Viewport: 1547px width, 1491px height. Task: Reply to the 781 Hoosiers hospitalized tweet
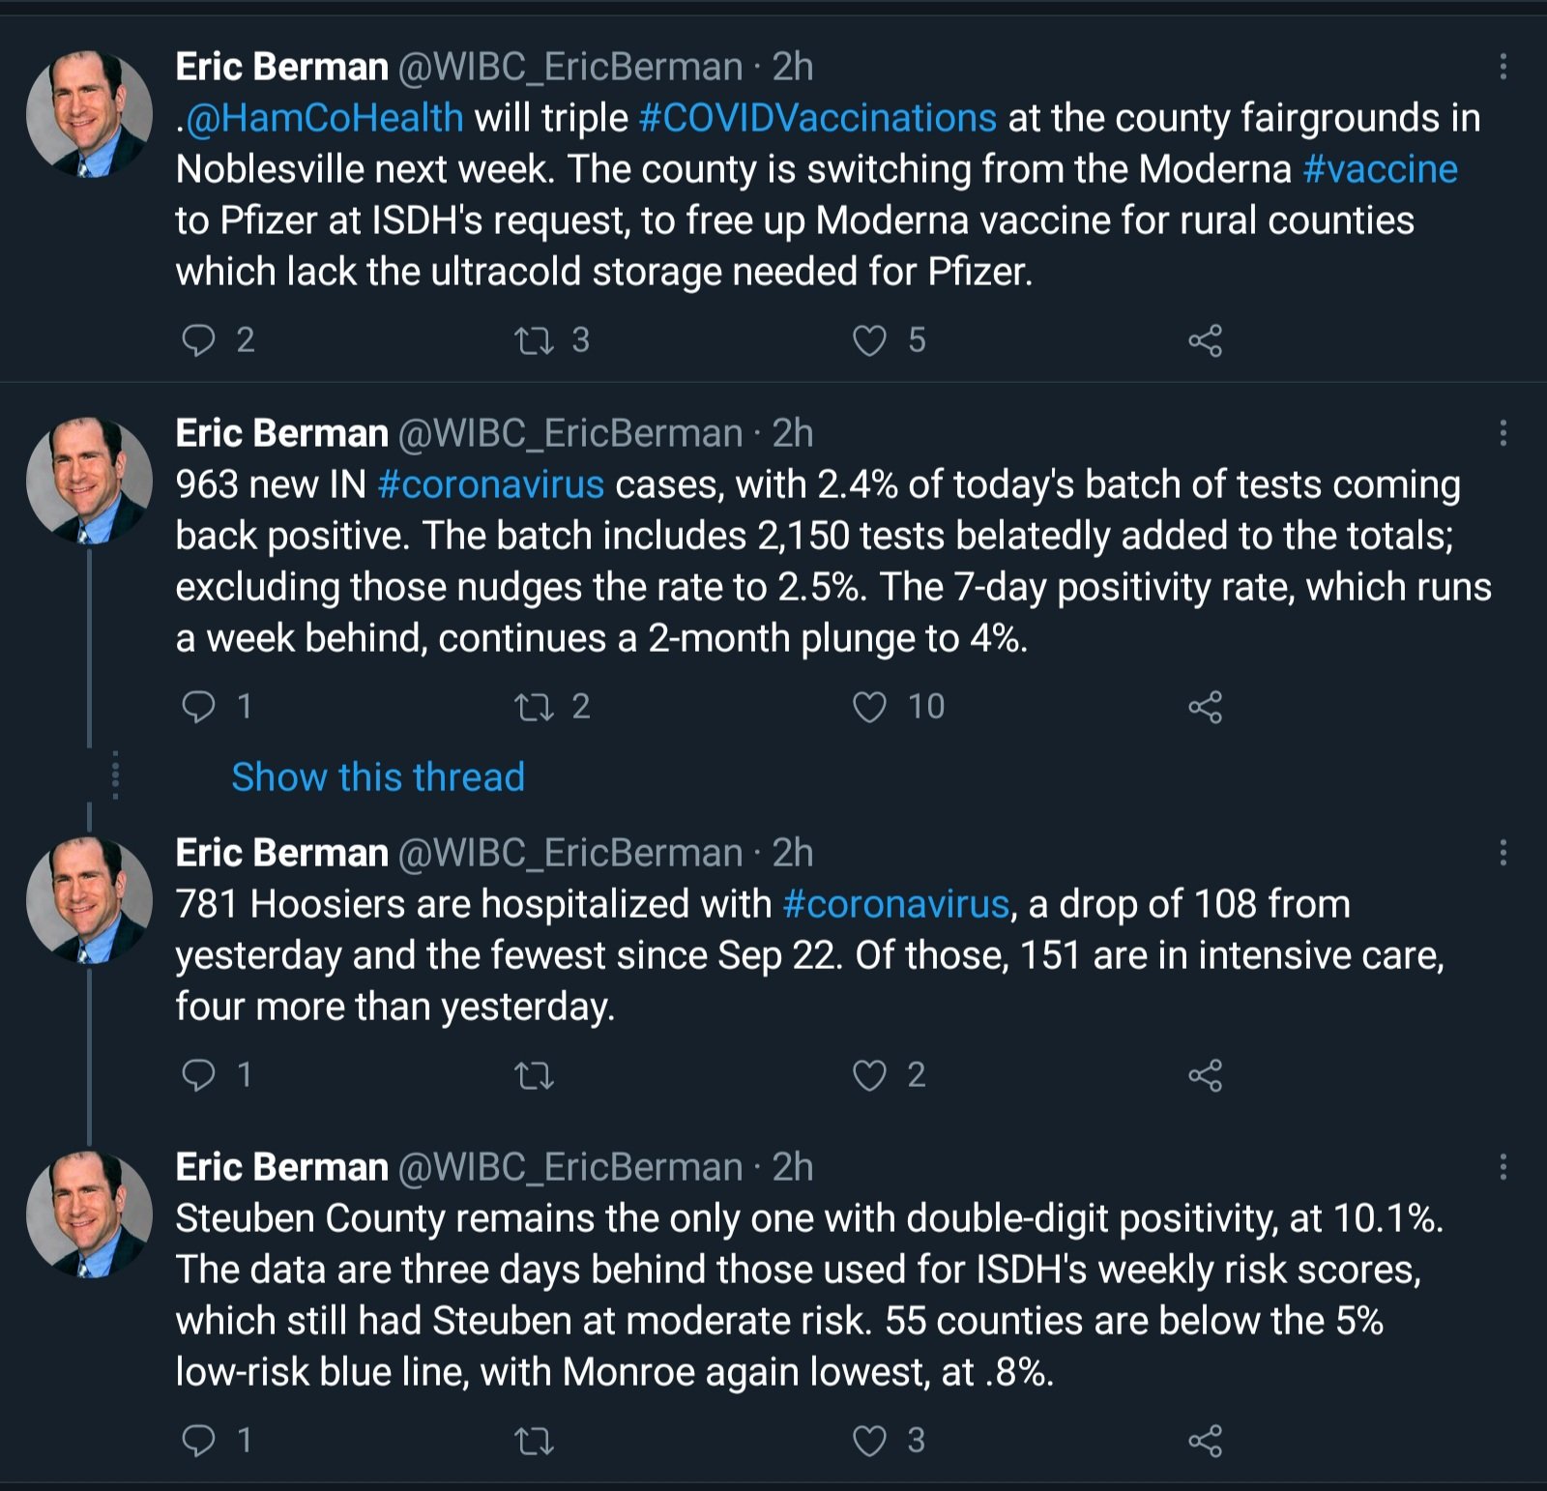[x=199, y=1075]
